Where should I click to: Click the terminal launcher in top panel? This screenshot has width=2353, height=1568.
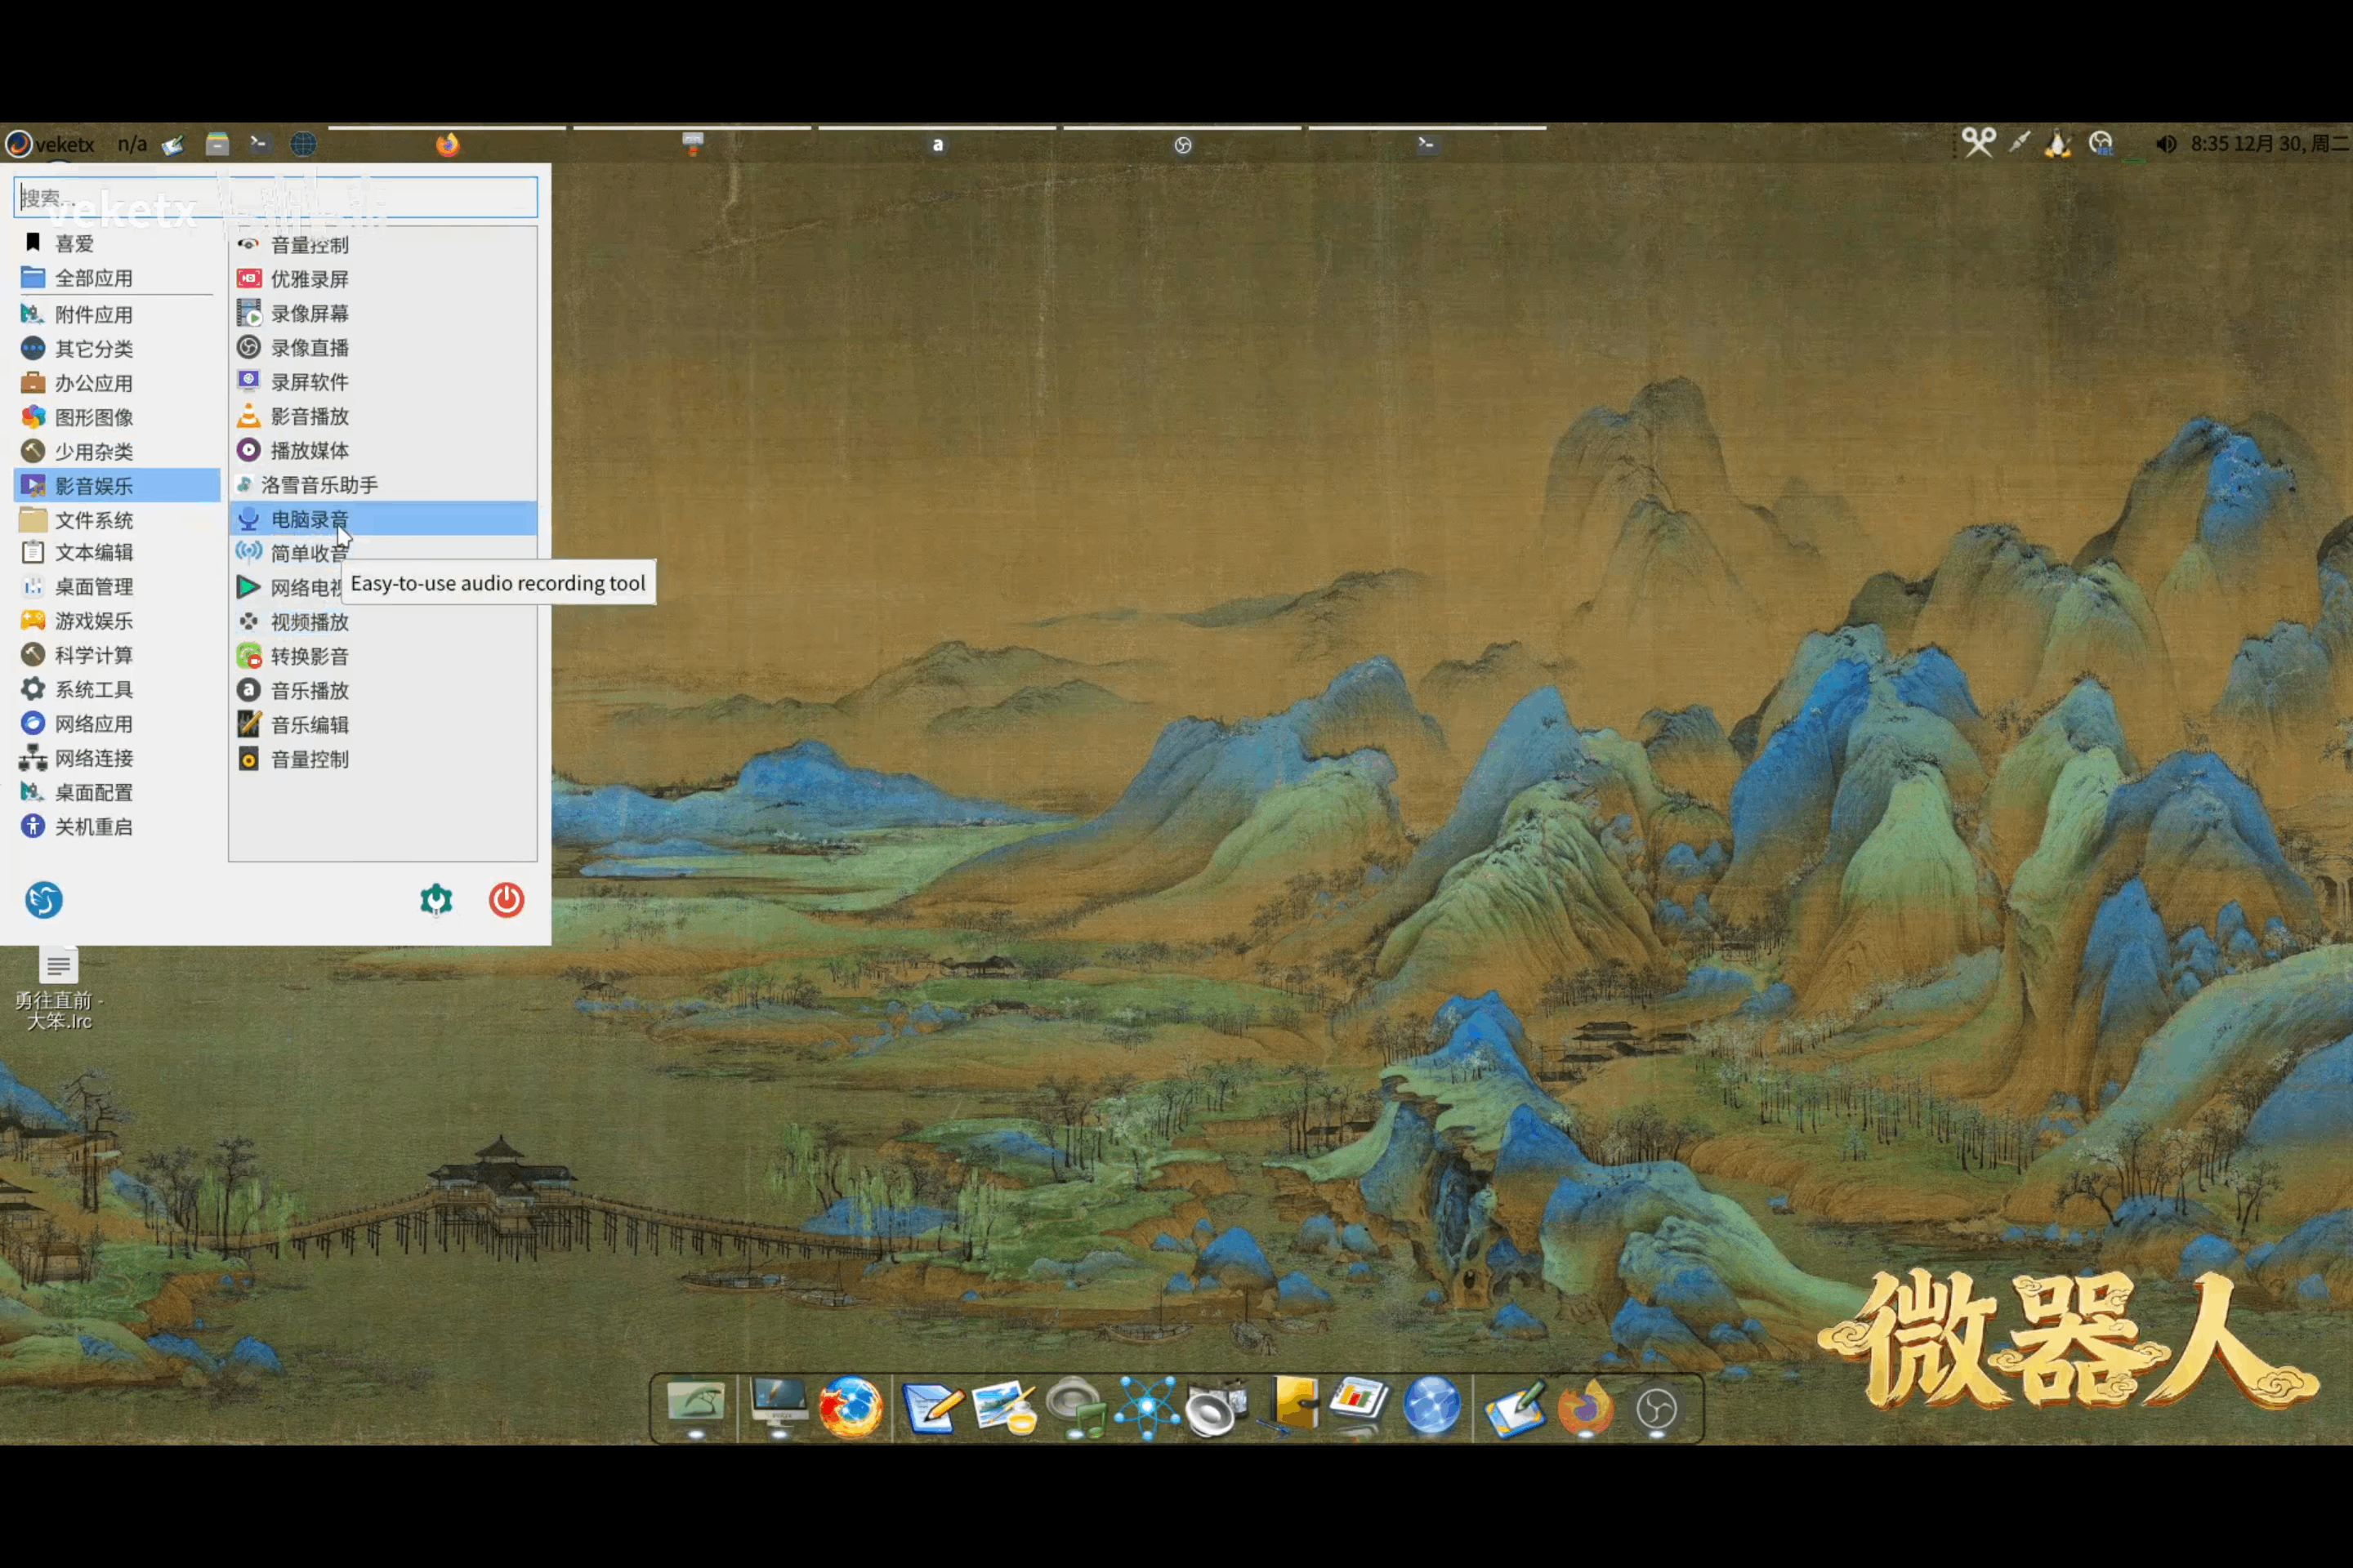coord(258,143)
